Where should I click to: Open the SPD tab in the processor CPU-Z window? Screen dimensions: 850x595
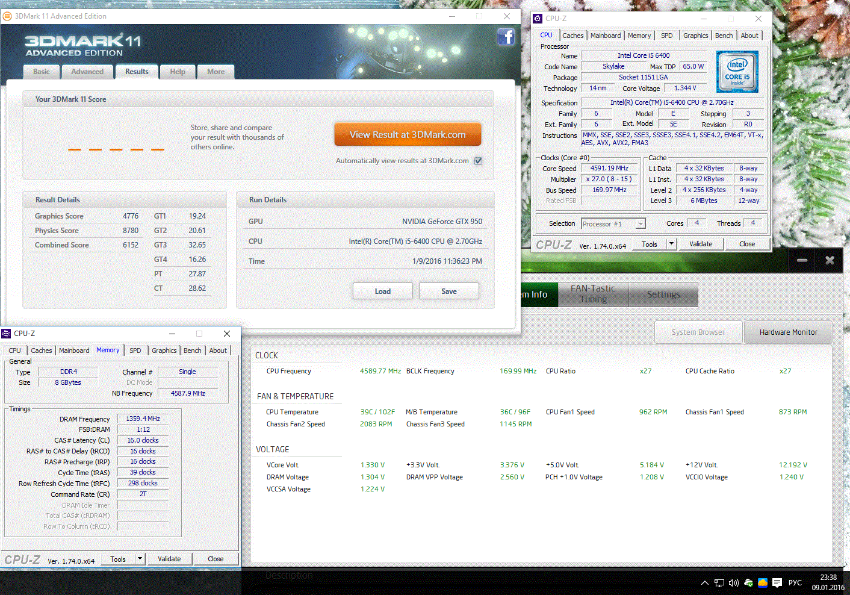pyautogui.click(x=667, y=36)
